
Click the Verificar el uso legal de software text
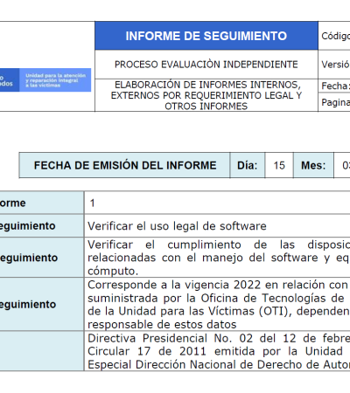177,226
